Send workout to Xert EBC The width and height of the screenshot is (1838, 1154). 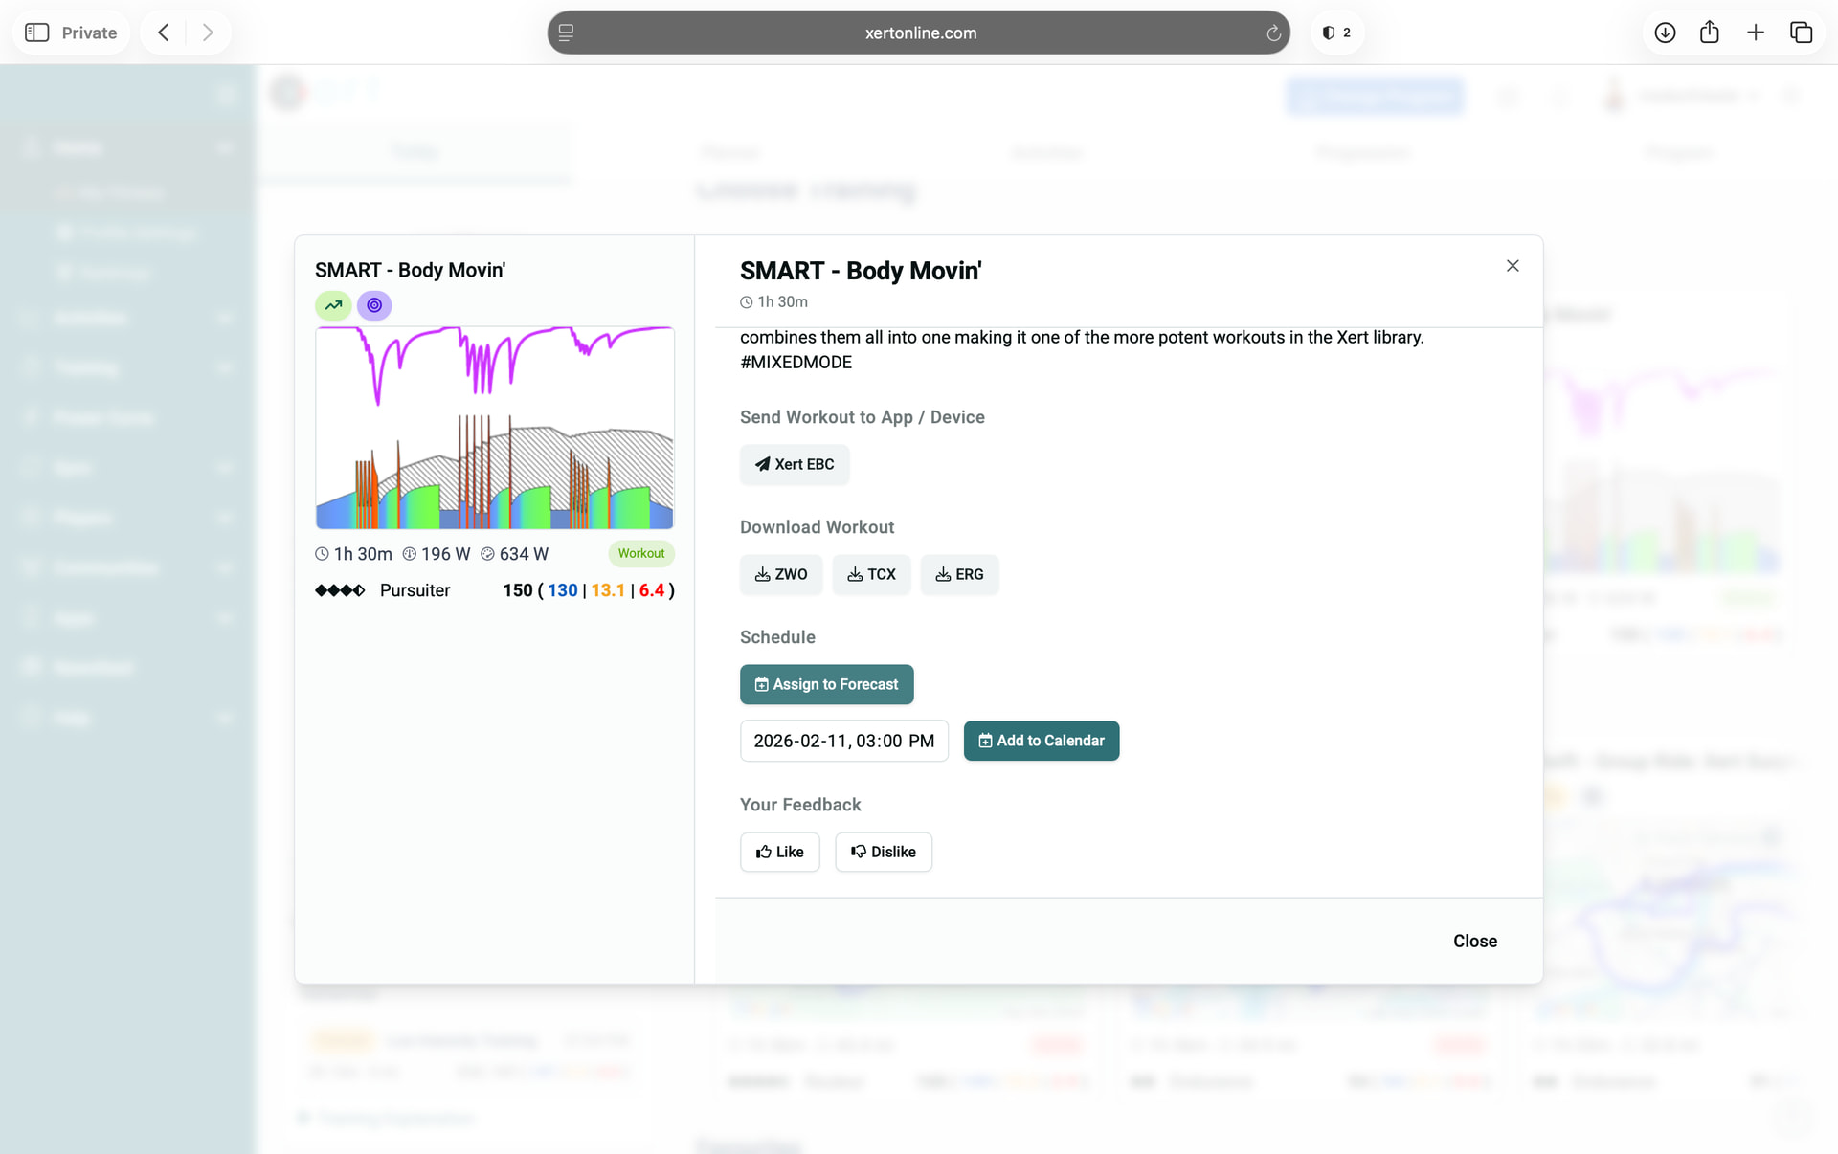click(794, 464)
